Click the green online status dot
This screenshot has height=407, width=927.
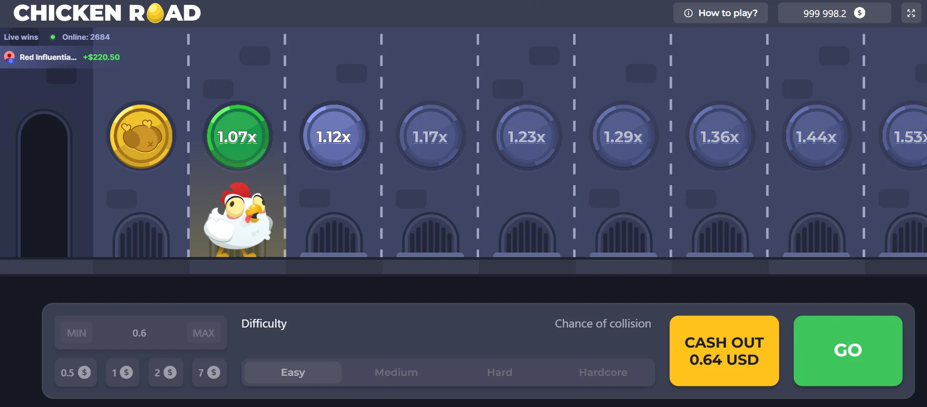pos(52,37)
